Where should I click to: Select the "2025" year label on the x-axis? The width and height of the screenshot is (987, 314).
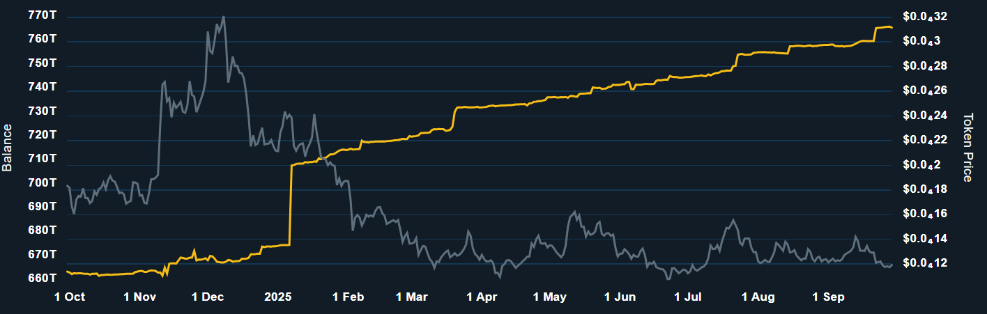click(277, 297)
